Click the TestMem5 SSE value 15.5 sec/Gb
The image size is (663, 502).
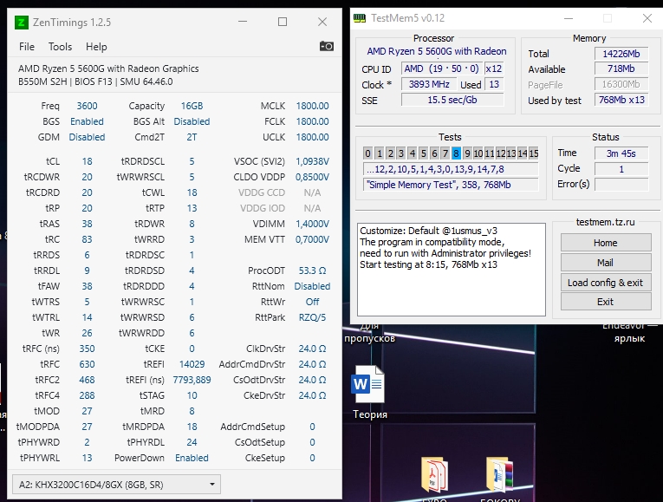pos(452,100)
